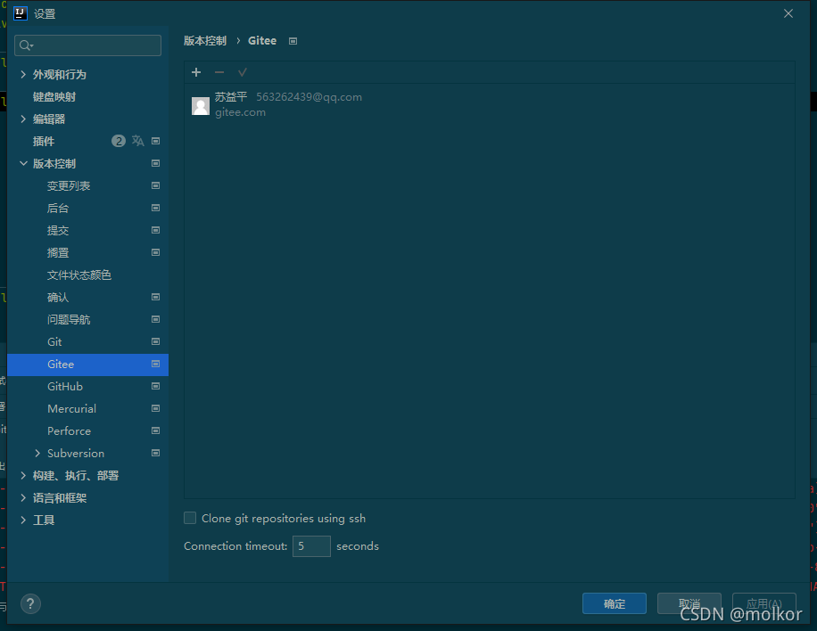Expand the Subversion node
The height and width of the screenshot is (631, 817).
pos(37,454)
